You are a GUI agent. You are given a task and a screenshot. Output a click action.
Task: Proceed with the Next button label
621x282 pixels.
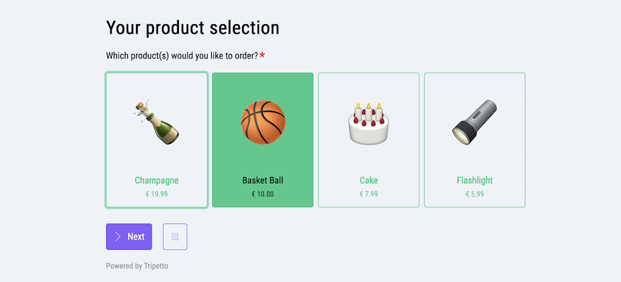coord(136,237)
